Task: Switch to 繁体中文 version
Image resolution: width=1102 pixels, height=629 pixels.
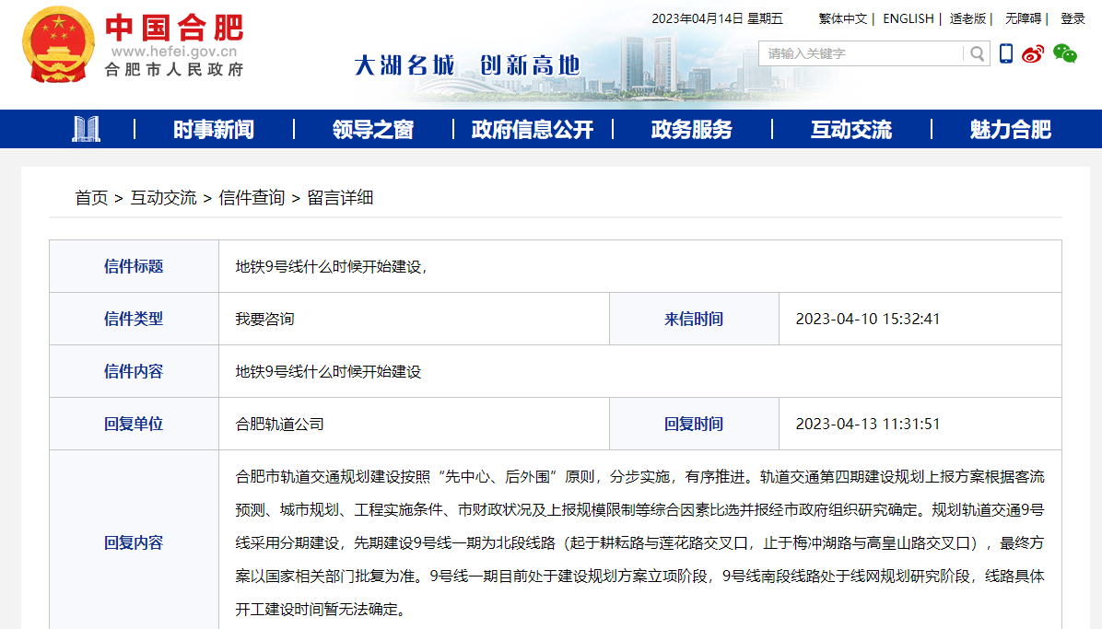Action: tap(842, 18)
